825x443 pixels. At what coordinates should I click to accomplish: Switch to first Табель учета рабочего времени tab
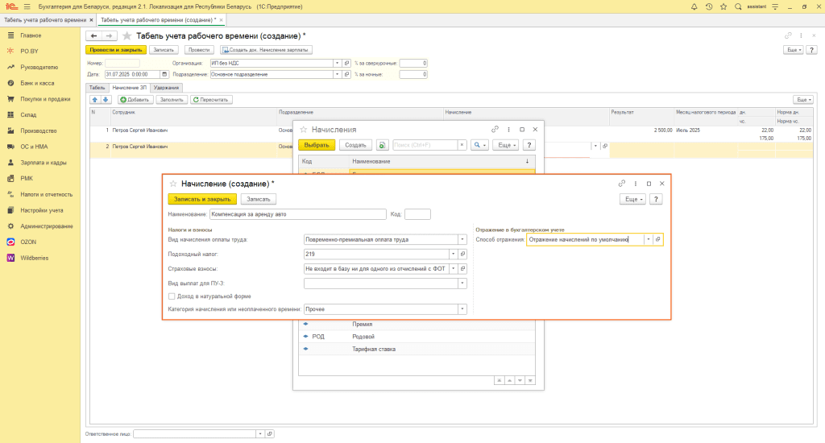coord(45,20)
